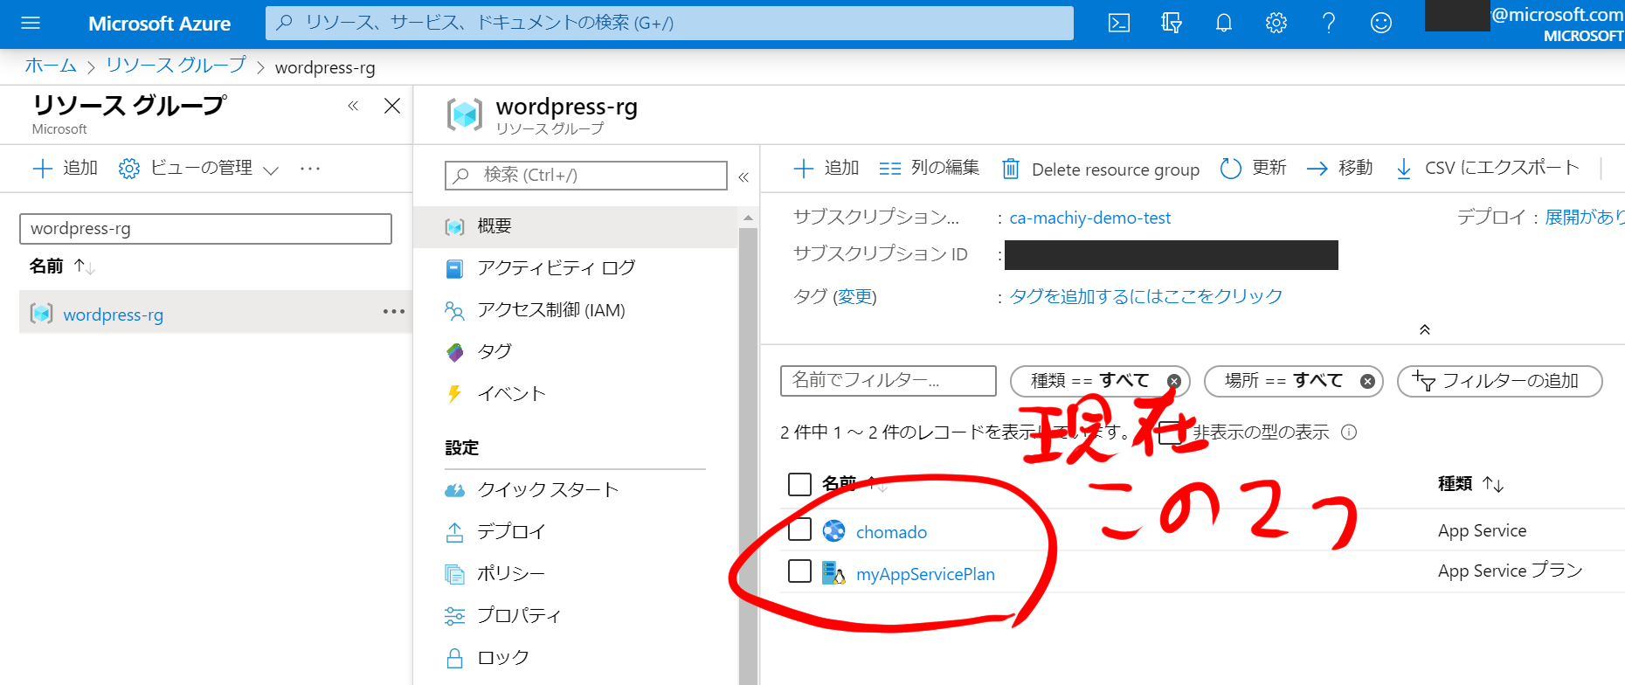The height and width of the screenshot is (685, 1625).
Task: Click Delete resource group
Action: 1101,169
